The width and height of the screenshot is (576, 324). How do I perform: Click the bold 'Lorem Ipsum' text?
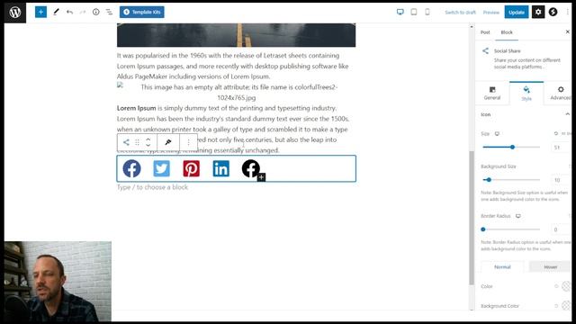tap(136, 108)
